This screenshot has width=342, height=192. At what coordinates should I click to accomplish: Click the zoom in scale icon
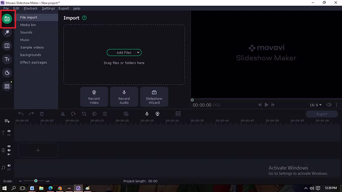click(x=47, y=181)
